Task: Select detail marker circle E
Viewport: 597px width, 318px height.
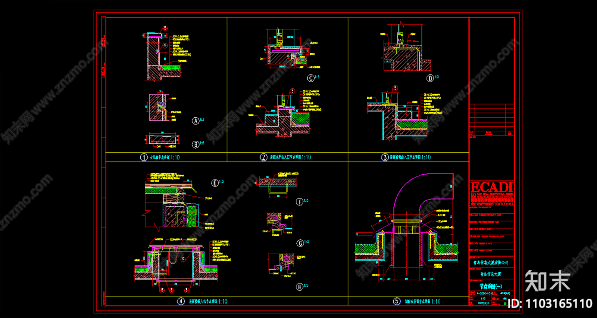Action: click(215, 183)
